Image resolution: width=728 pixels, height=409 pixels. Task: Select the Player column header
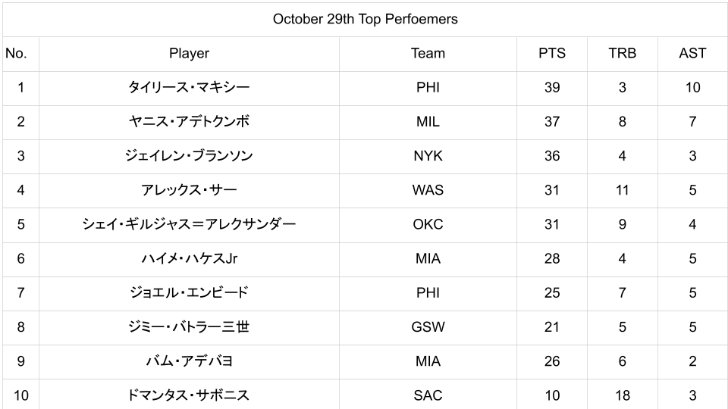(x=189, y=54)
